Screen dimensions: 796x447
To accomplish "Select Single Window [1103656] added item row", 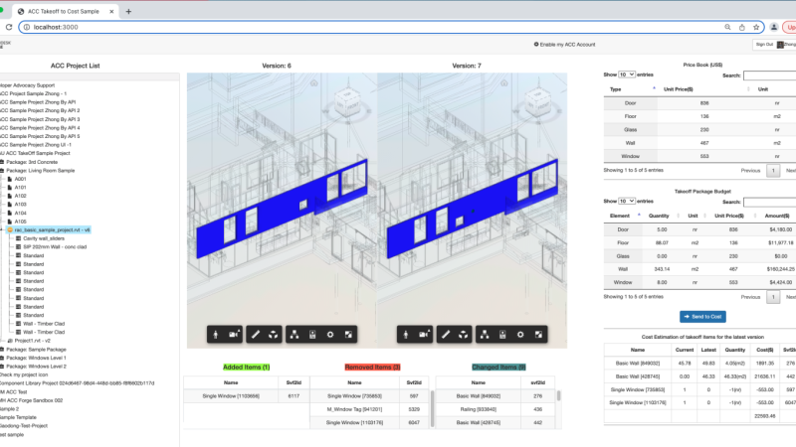I will point(246,396).
